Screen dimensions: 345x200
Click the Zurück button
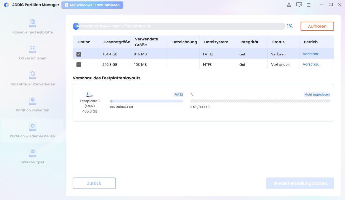tap(94, 183)
